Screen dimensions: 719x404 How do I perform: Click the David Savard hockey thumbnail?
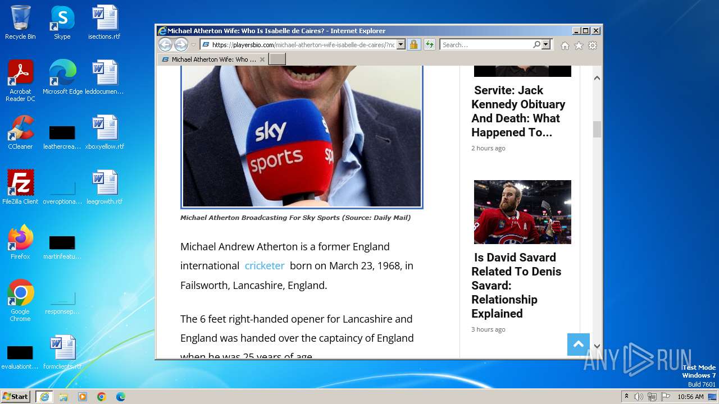click(x=522, y=212)
